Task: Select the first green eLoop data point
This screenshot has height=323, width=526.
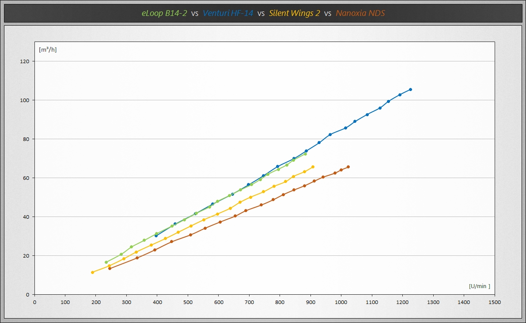Action: (106, 262)
